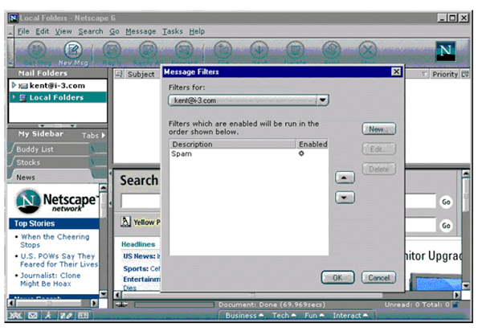Viewport: 482px width, 335px height.
Task: Open the Search menu
Action: pyautogui.click(x=90, y=31)
